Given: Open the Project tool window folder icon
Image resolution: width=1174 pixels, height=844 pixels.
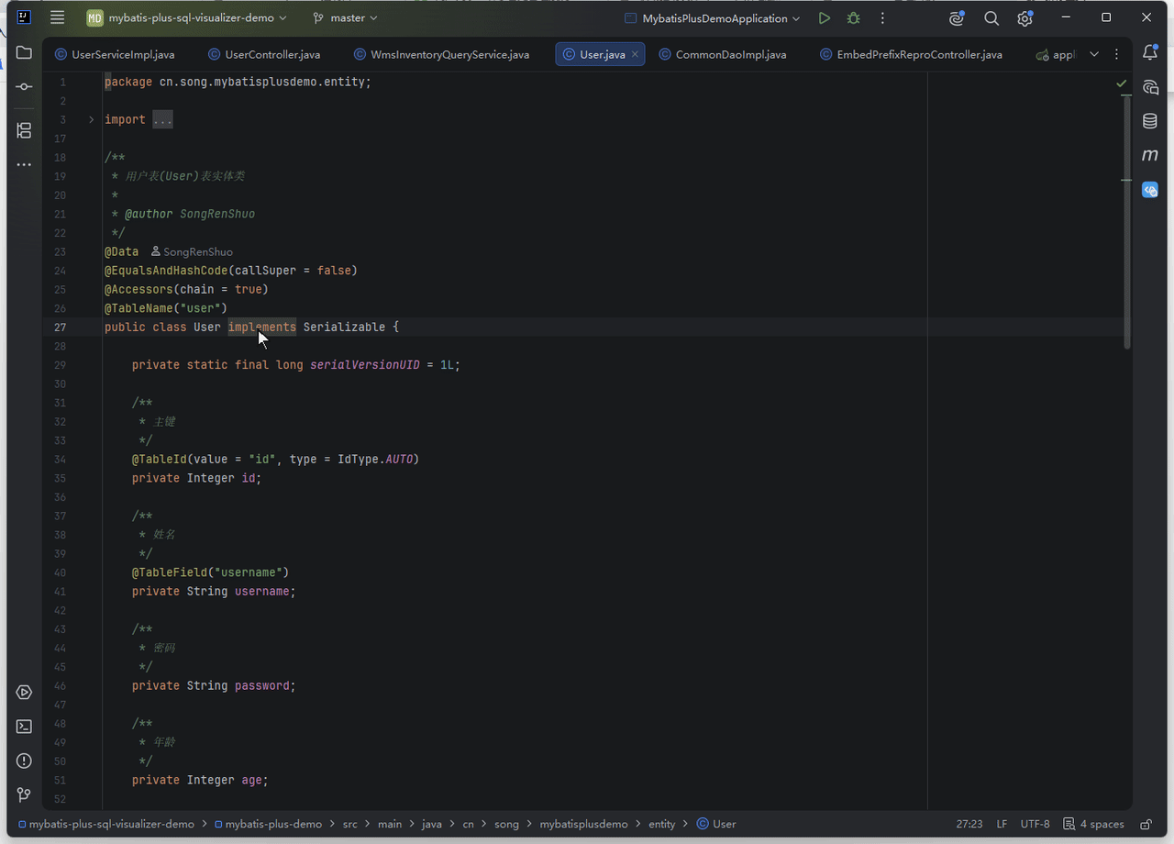Looking at the screenshot, I should (24, 52).
